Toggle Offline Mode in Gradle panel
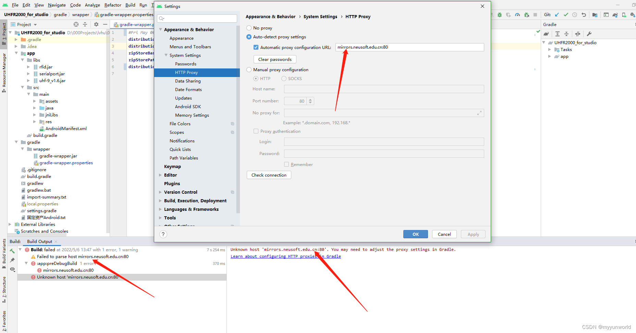Image resolution: width=636 pixels, height=333 pixels. tap(578, 34)
